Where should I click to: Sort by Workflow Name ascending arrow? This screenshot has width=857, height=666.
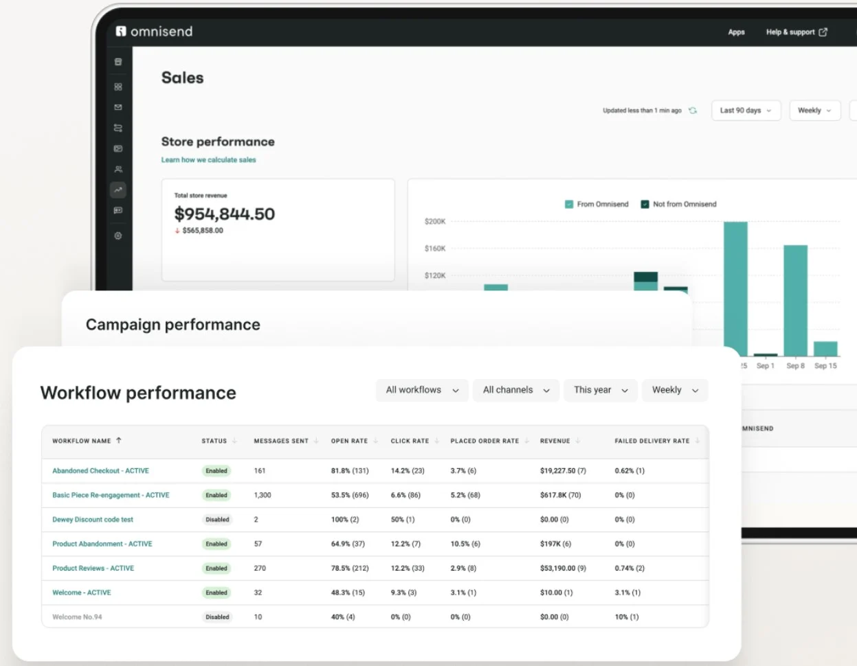point(119,440)
